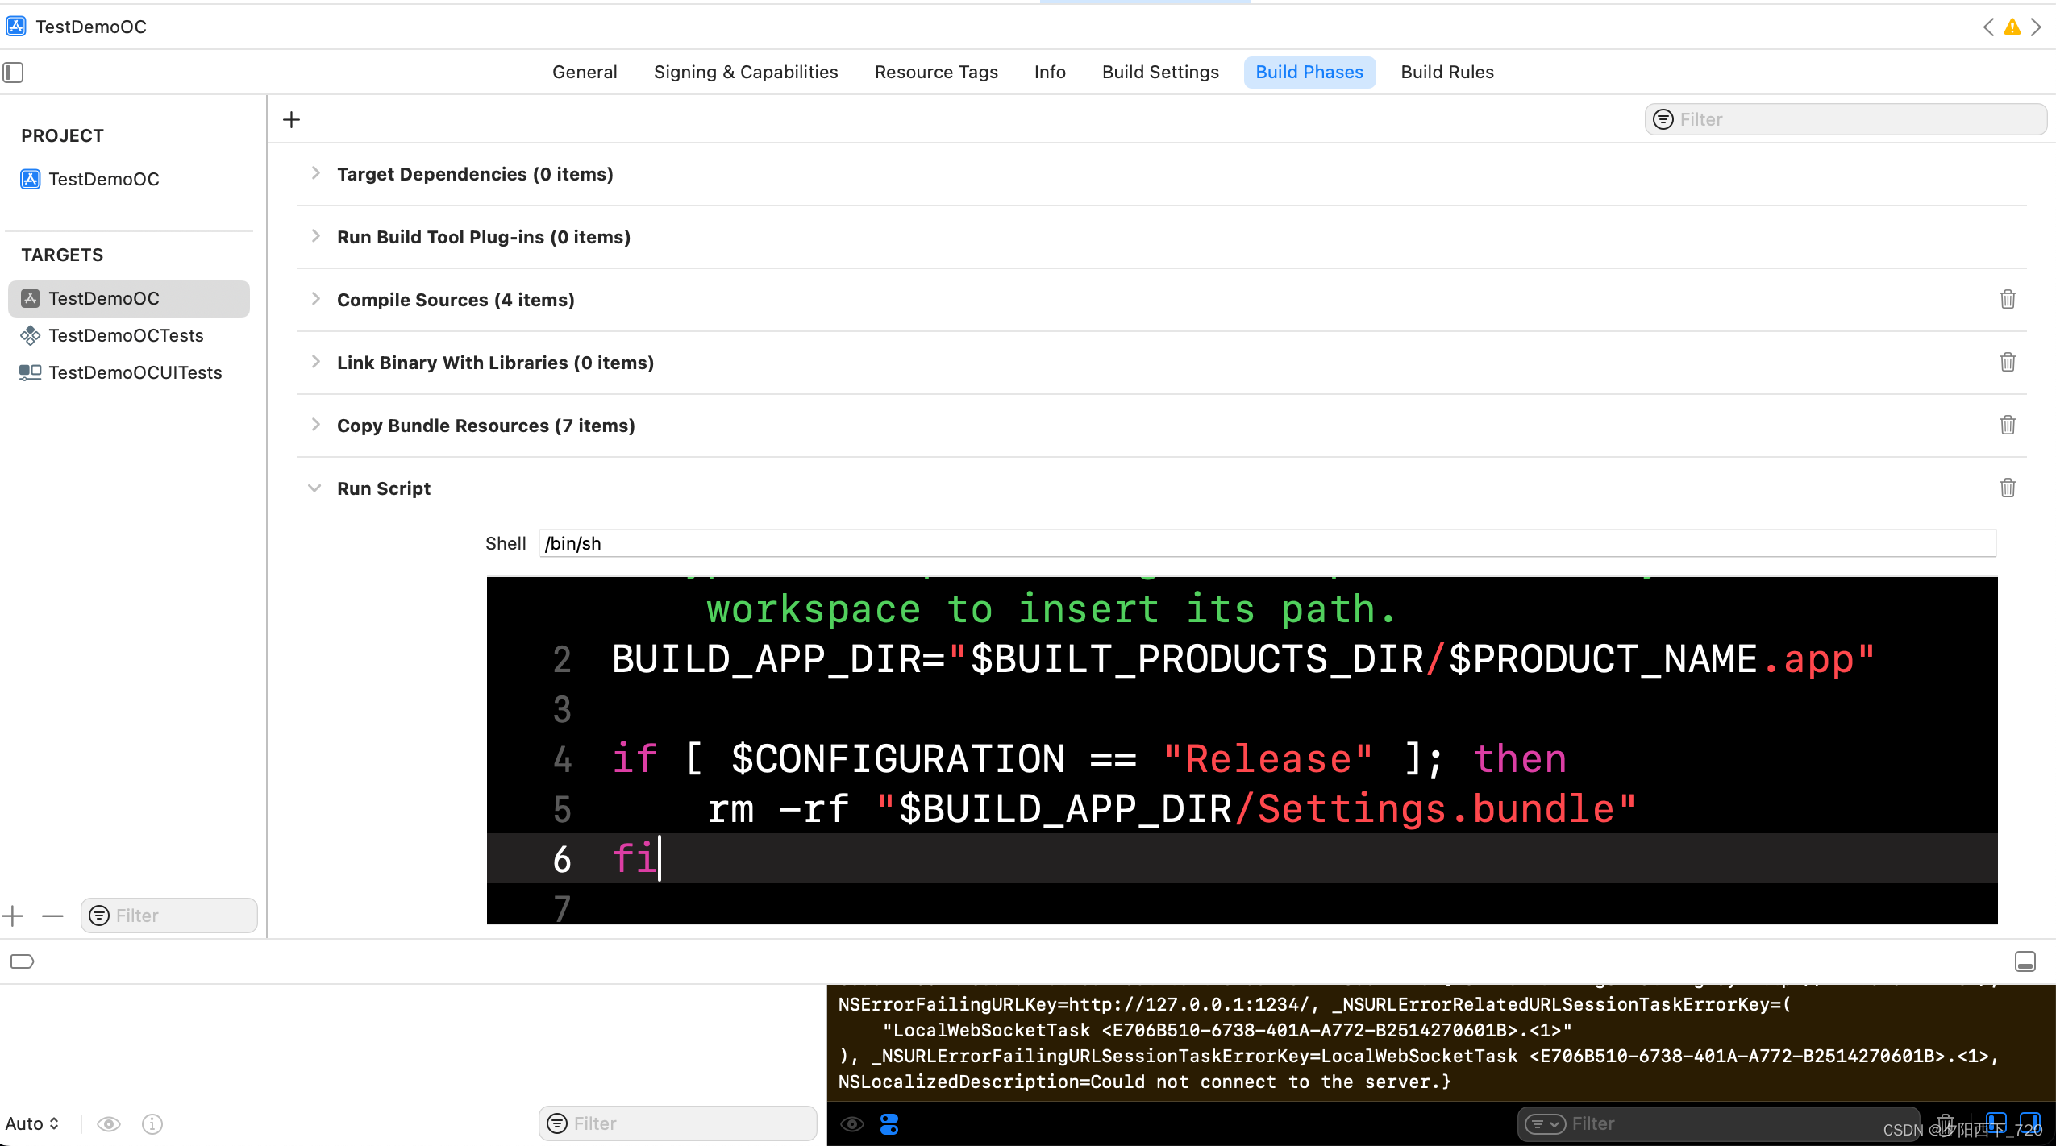Click the TestDemoOC breadcrumb title
Screen dimensions: 2056x1146
tap(91, 27)
